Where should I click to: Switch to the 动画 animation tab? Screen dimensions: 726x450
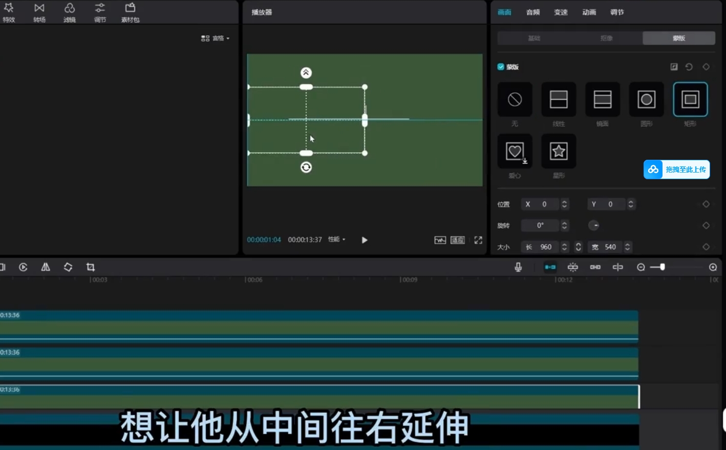(x=589, y=12)
